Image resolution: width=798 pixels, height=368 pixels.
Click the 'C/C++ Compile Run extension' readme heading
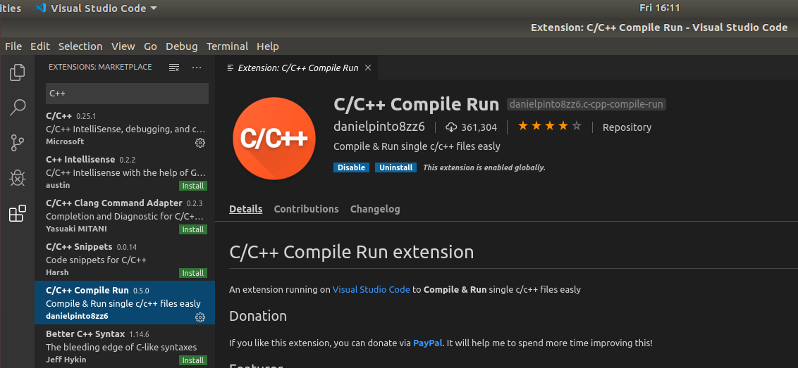pos(351,252)
